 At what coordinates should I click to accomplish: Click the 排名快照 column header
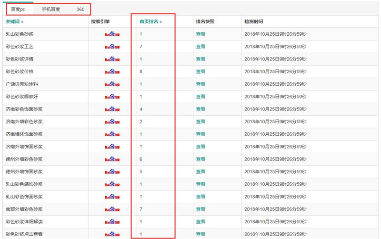(205, 21)
